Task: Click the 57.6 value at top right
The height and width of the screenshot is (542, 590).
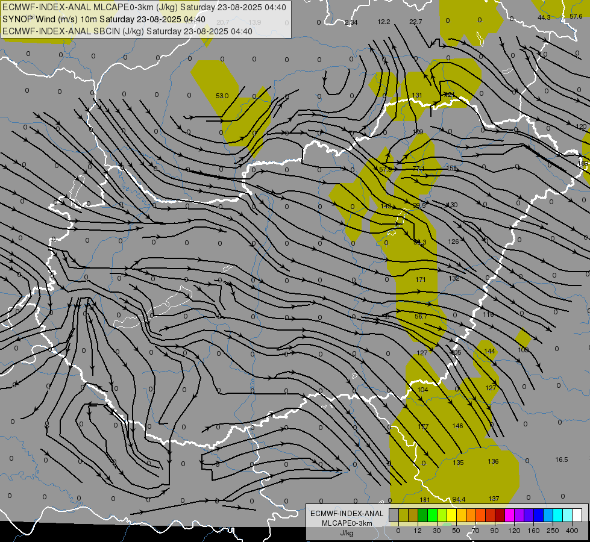Action: click(x=576, y=16)
